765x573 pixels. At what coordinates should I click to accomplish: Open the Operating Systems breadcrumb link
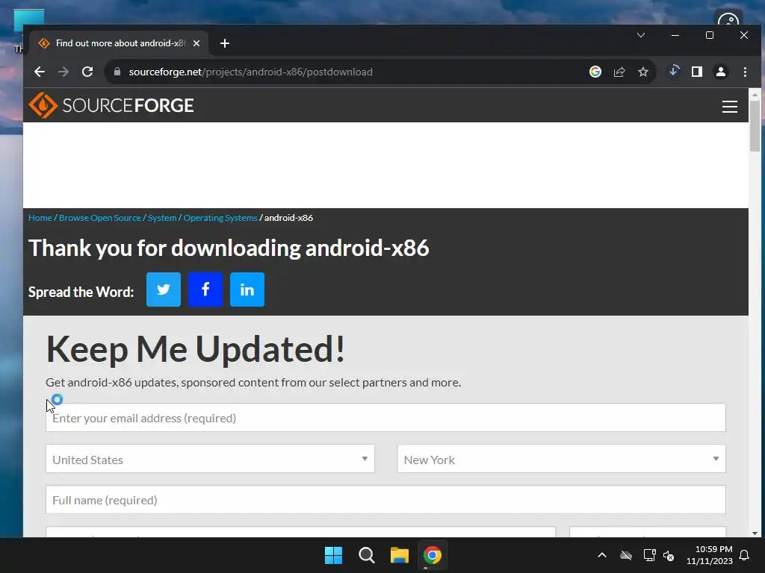coord(220,218)
